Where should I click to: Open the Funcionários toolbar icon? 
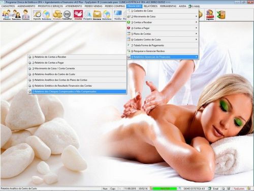tap(16, 15)
